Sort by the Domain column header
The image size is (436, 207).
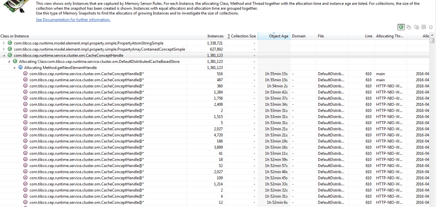tap(303, 36)
